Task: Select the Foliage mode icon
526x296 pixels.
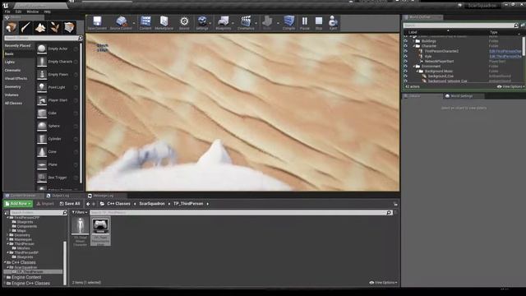Action: 55,27
